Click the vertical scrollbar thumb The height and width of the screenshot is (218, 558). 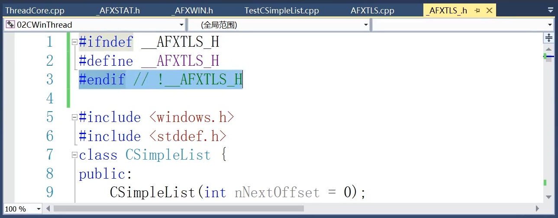tap(549, 58)
